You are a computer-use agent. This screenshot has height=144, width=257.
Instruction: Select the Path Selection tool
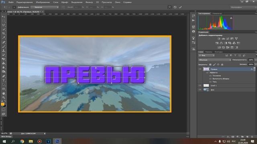pos(4,84)
